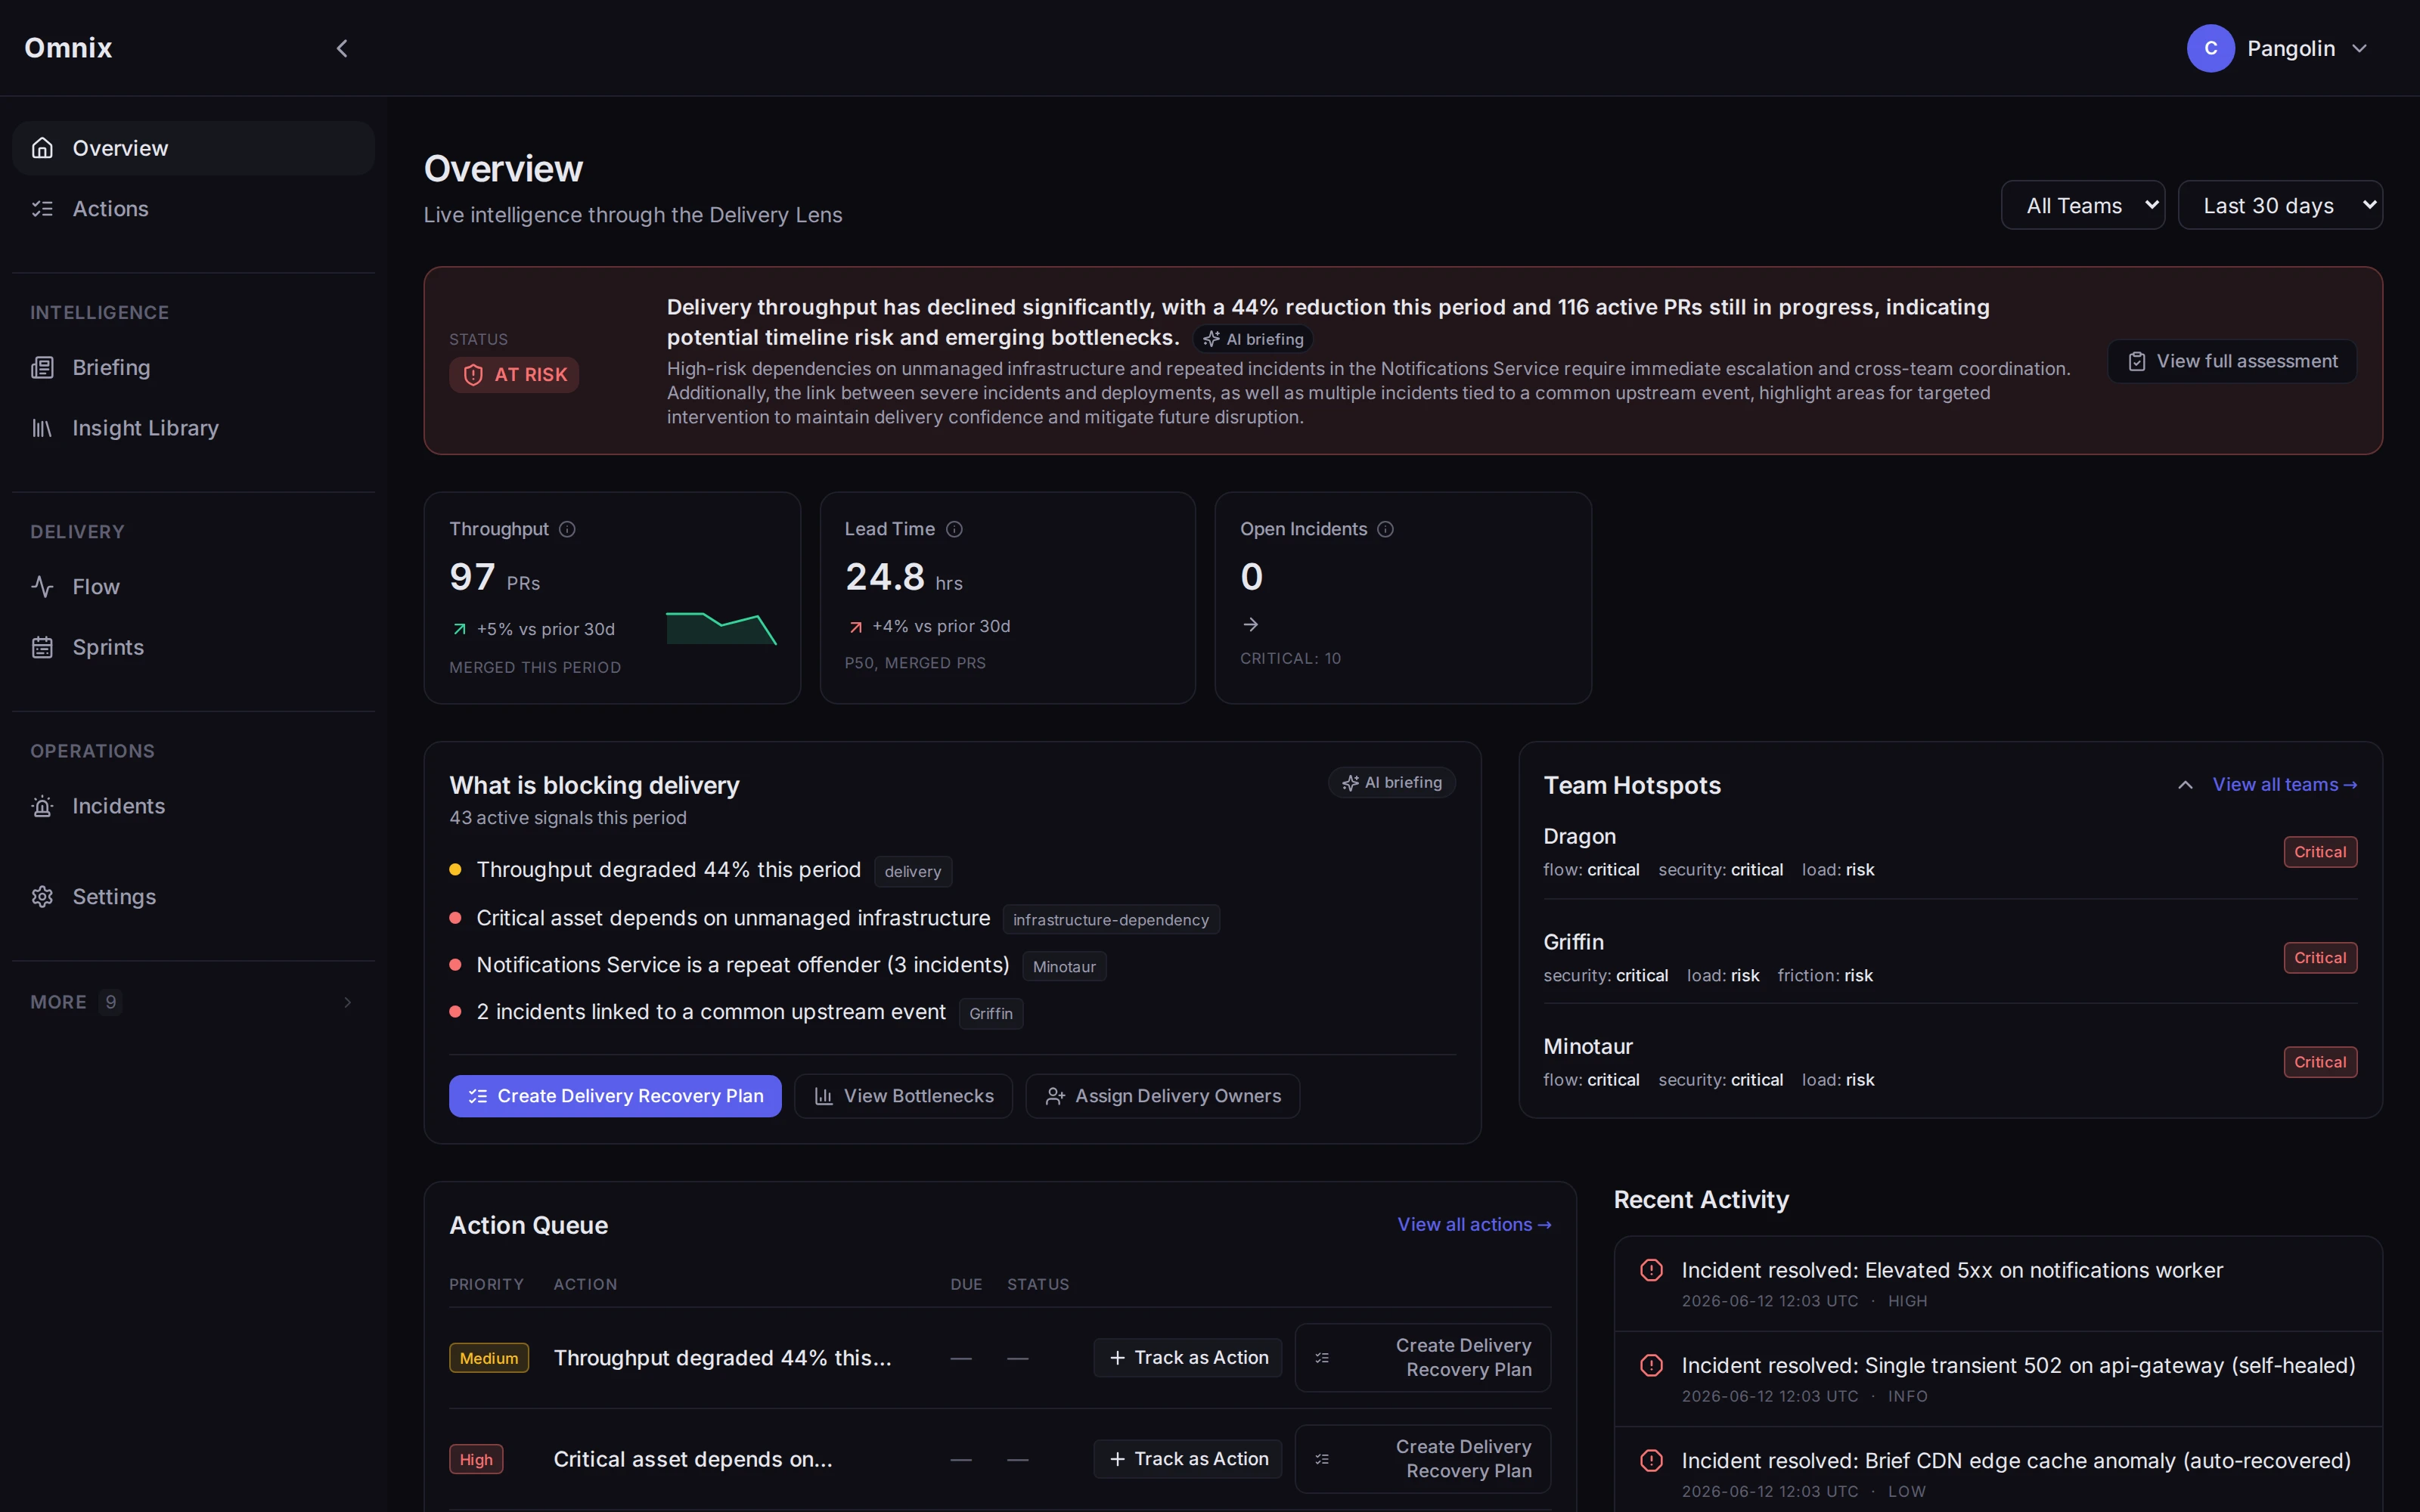Open Incidents in sidebar
This screenshot has height=1512, width=2420.
[193, 806]
